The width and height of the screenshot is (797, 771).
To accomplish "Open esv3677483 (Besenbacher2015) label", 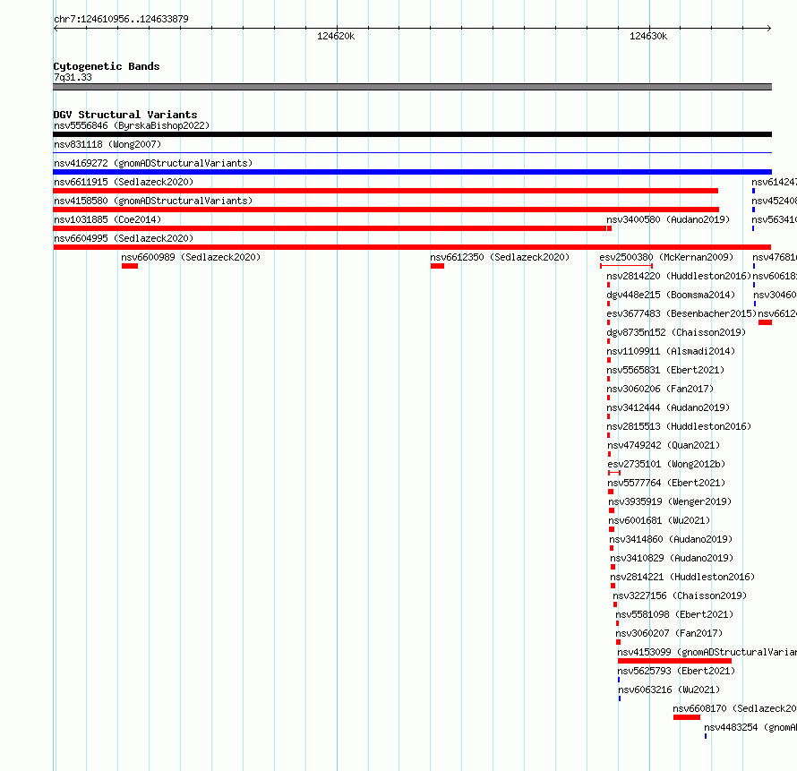I will pos(681,313).
